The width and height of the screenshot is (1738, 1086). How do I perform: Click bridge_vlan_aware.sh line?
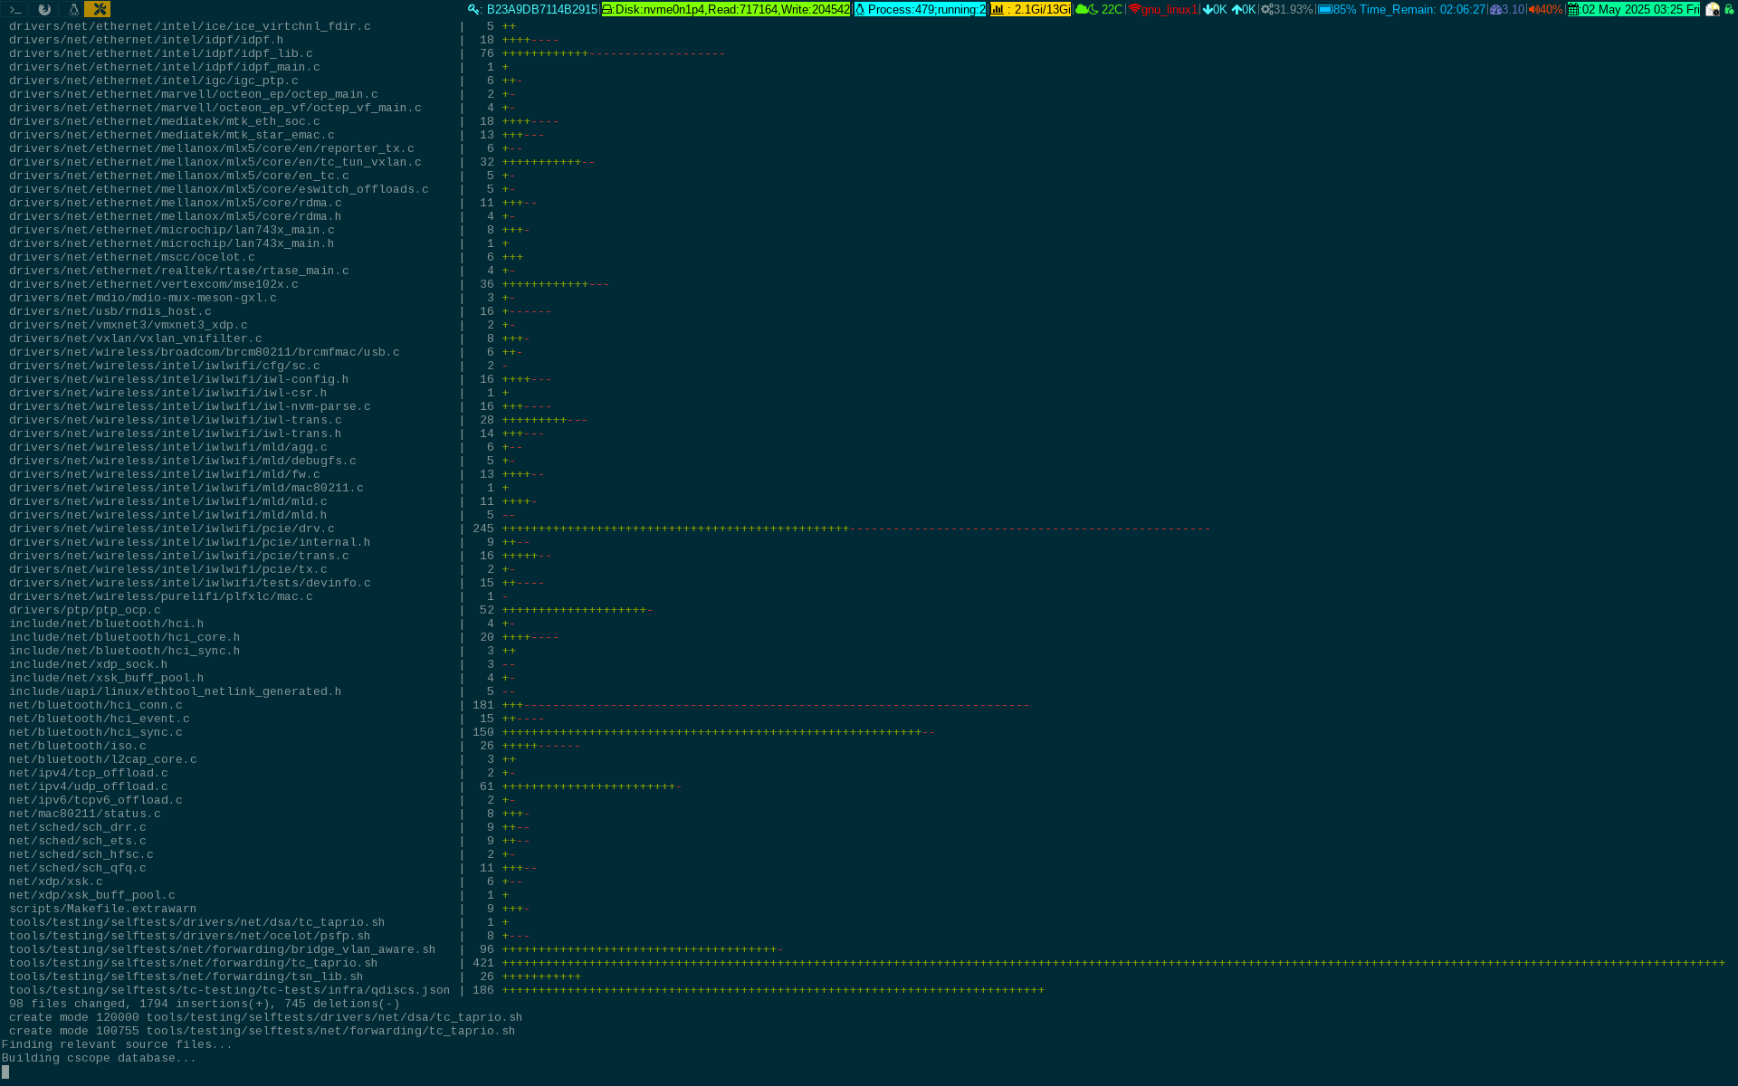coord(396,949)
